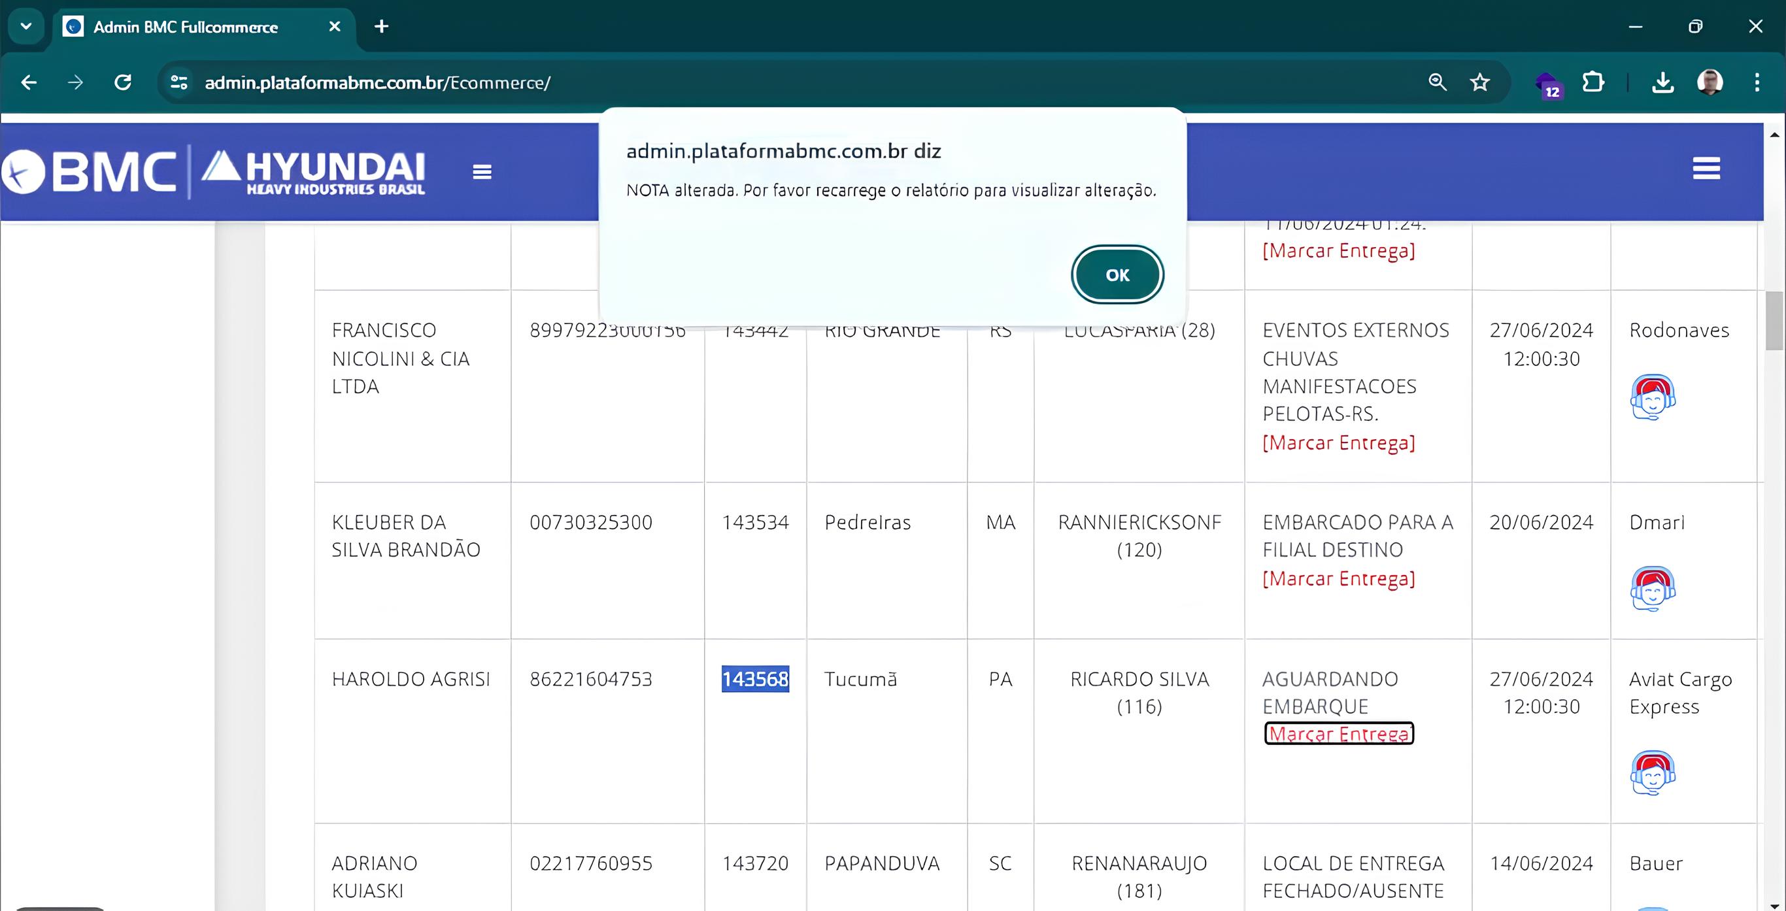Select customer FRANCISCO NICOLINI & CIA LTDA
The image size is (1786, 911).
coord(401,357)
